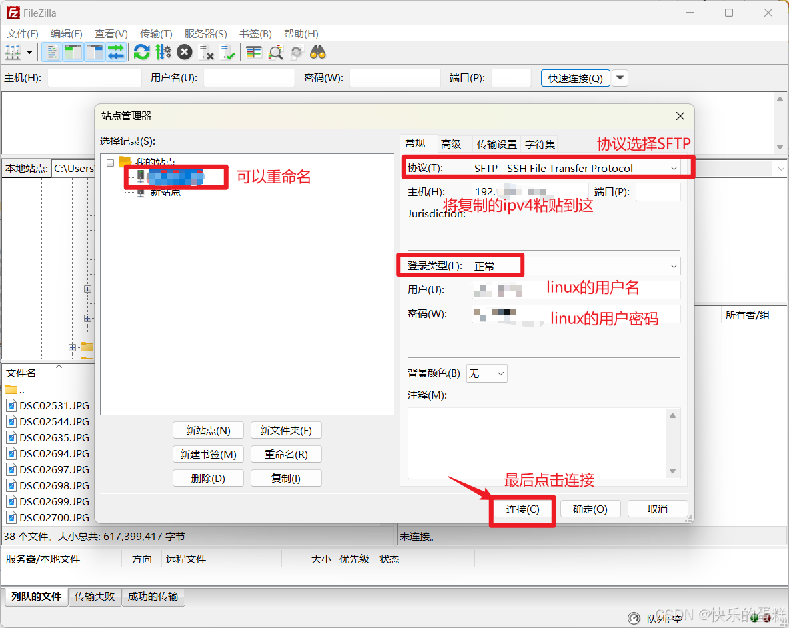Click the 所有者/组 column header

748,315
